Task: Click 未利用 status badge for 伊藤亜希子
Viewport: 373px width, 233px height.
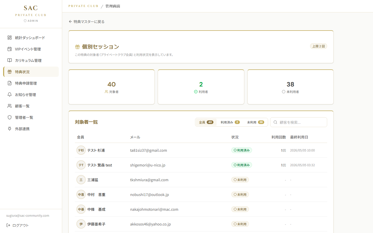Action: pyautogui.click(x=240, y=224)
